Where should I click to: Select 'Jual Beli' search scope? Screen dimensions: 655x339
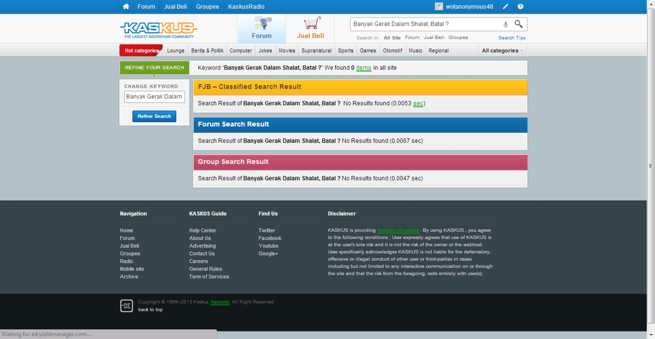coord(434,38)
